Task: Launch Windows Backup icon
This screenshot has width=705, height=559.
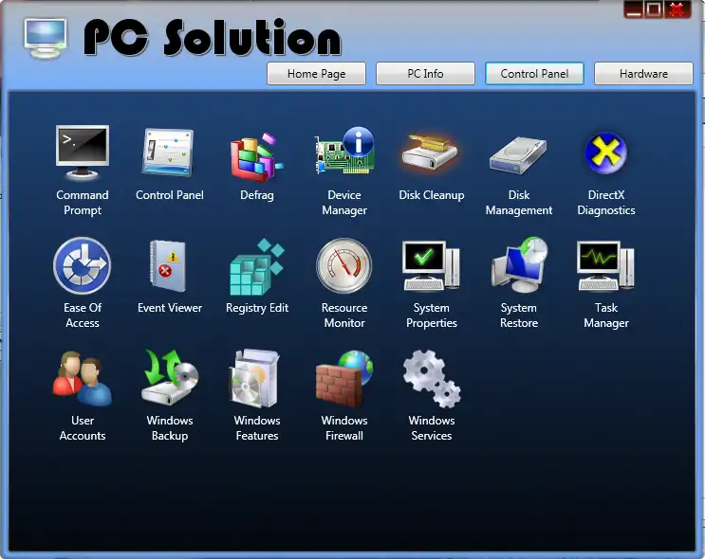Action: pyautogui.click(x=170, y=378)
